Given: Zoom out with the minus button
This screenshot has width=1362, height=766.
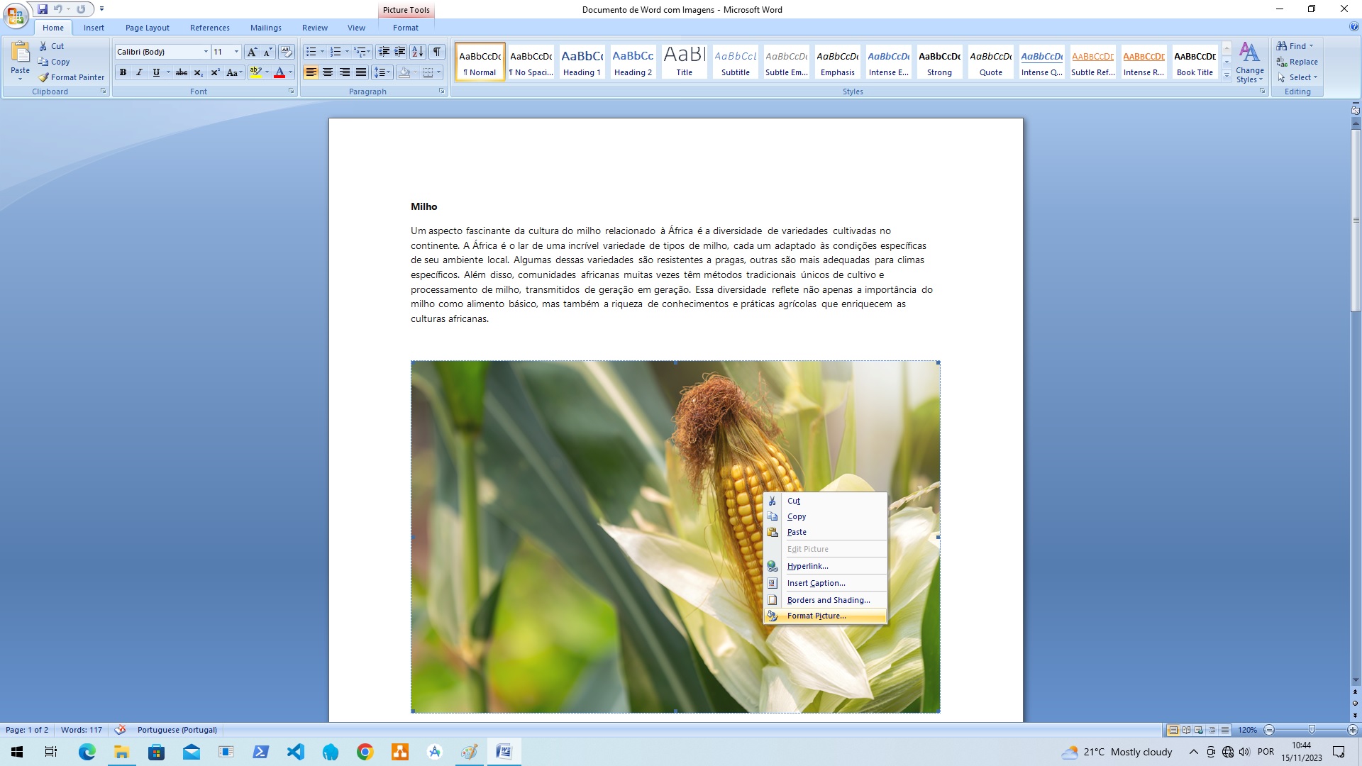Looking at the screenshot, I should (x=1270, y=730).
